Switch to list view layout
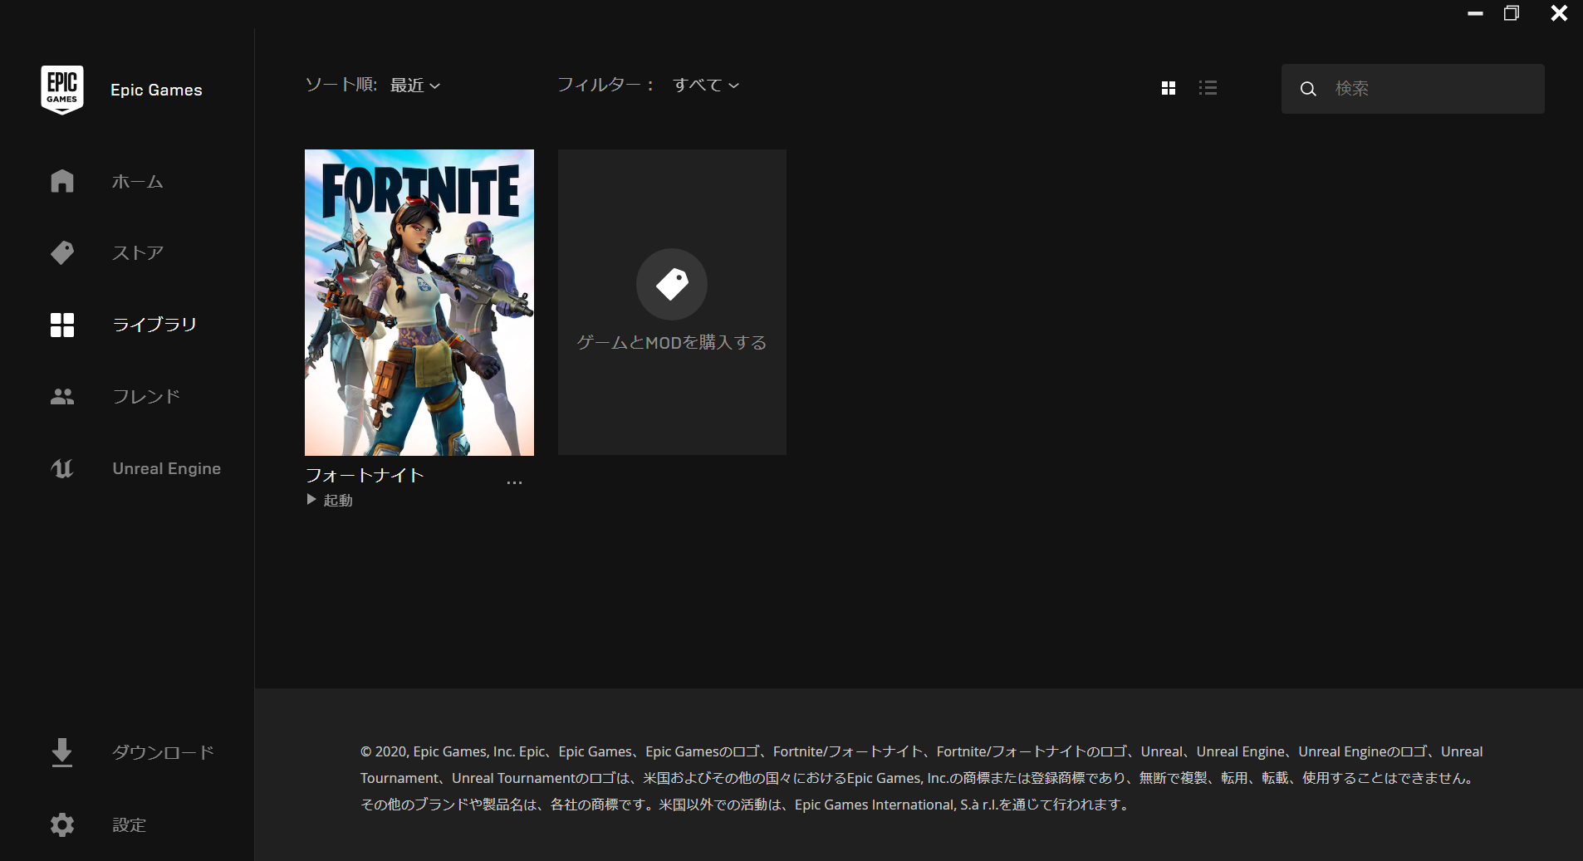The width and height of the screenshot is (1583, 861). click(x=1208, y=88)
